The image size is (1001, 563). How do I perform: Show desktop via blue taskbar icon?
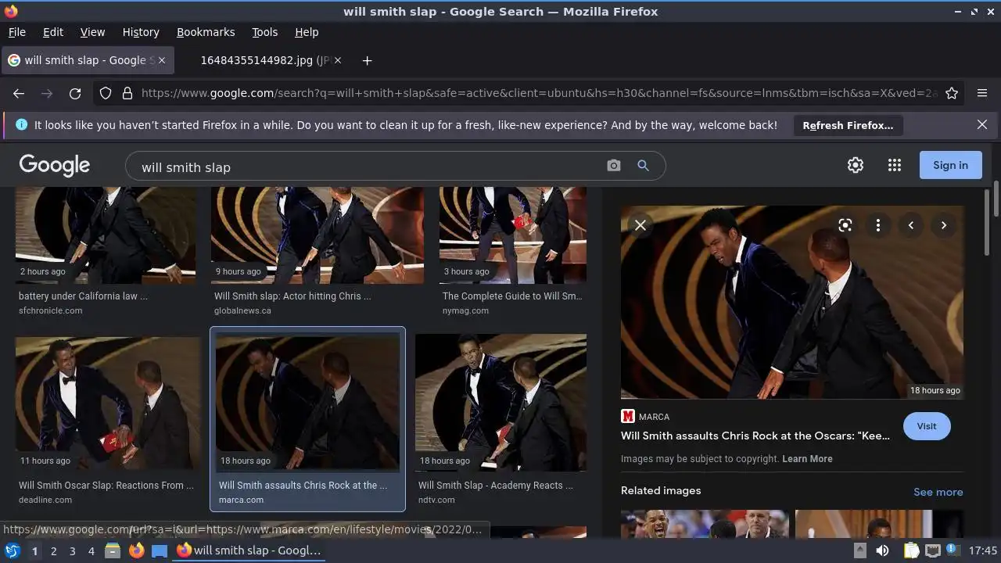coord(160,550)
